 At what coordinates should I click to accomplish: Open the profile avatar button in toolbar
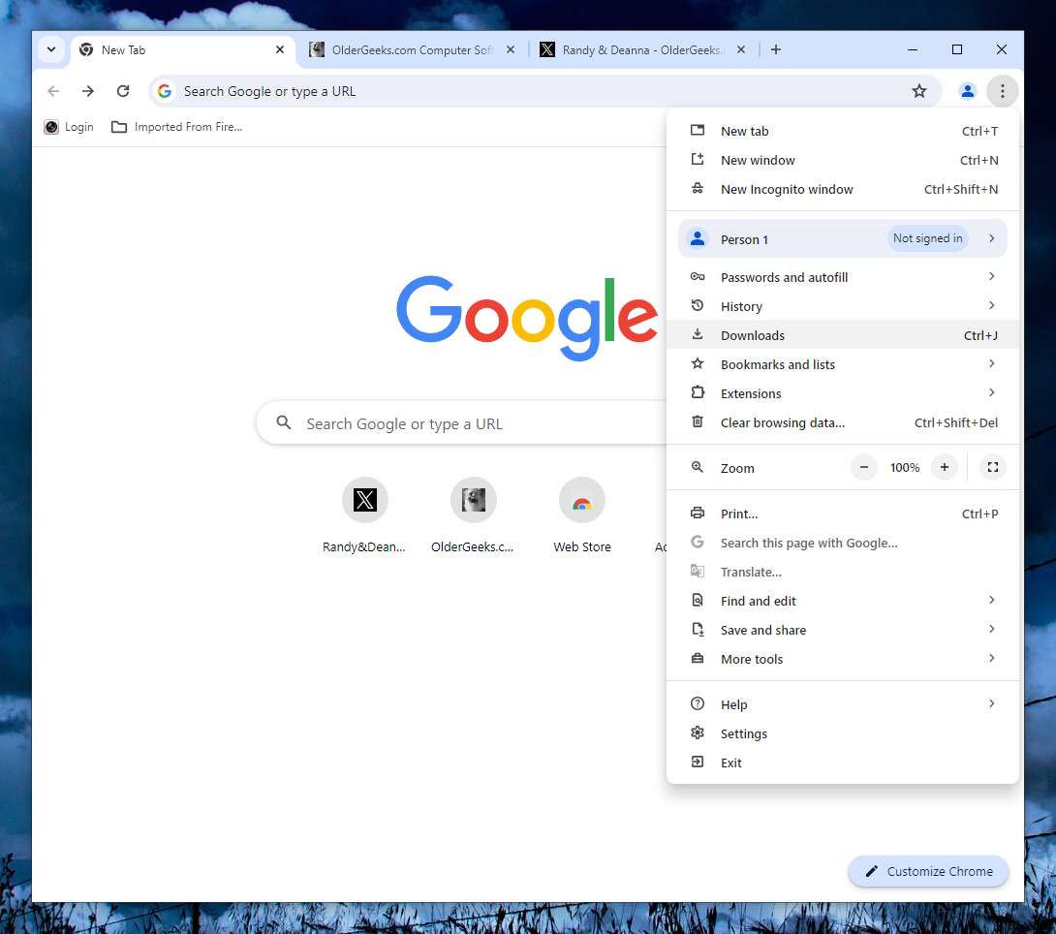click(967, 91)
